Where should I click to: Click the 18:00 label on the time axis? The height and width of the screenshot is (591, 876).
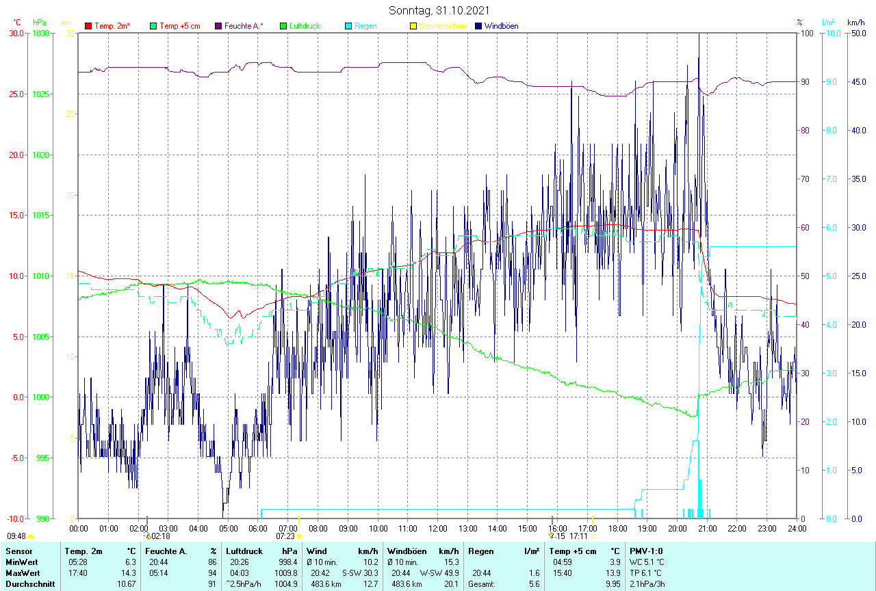point(617,528)
